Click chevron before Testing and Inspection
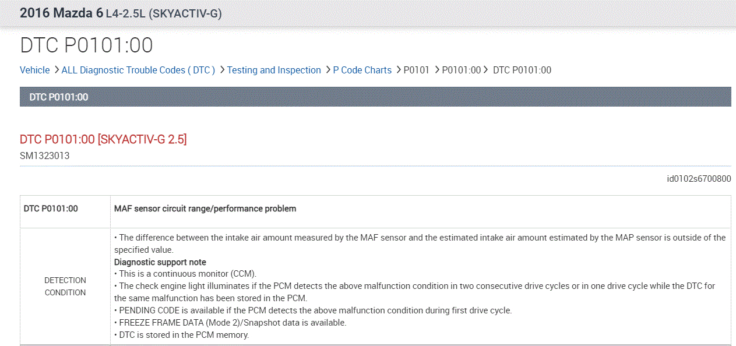This screenshot has height=346, width=736. click(222, 70)
